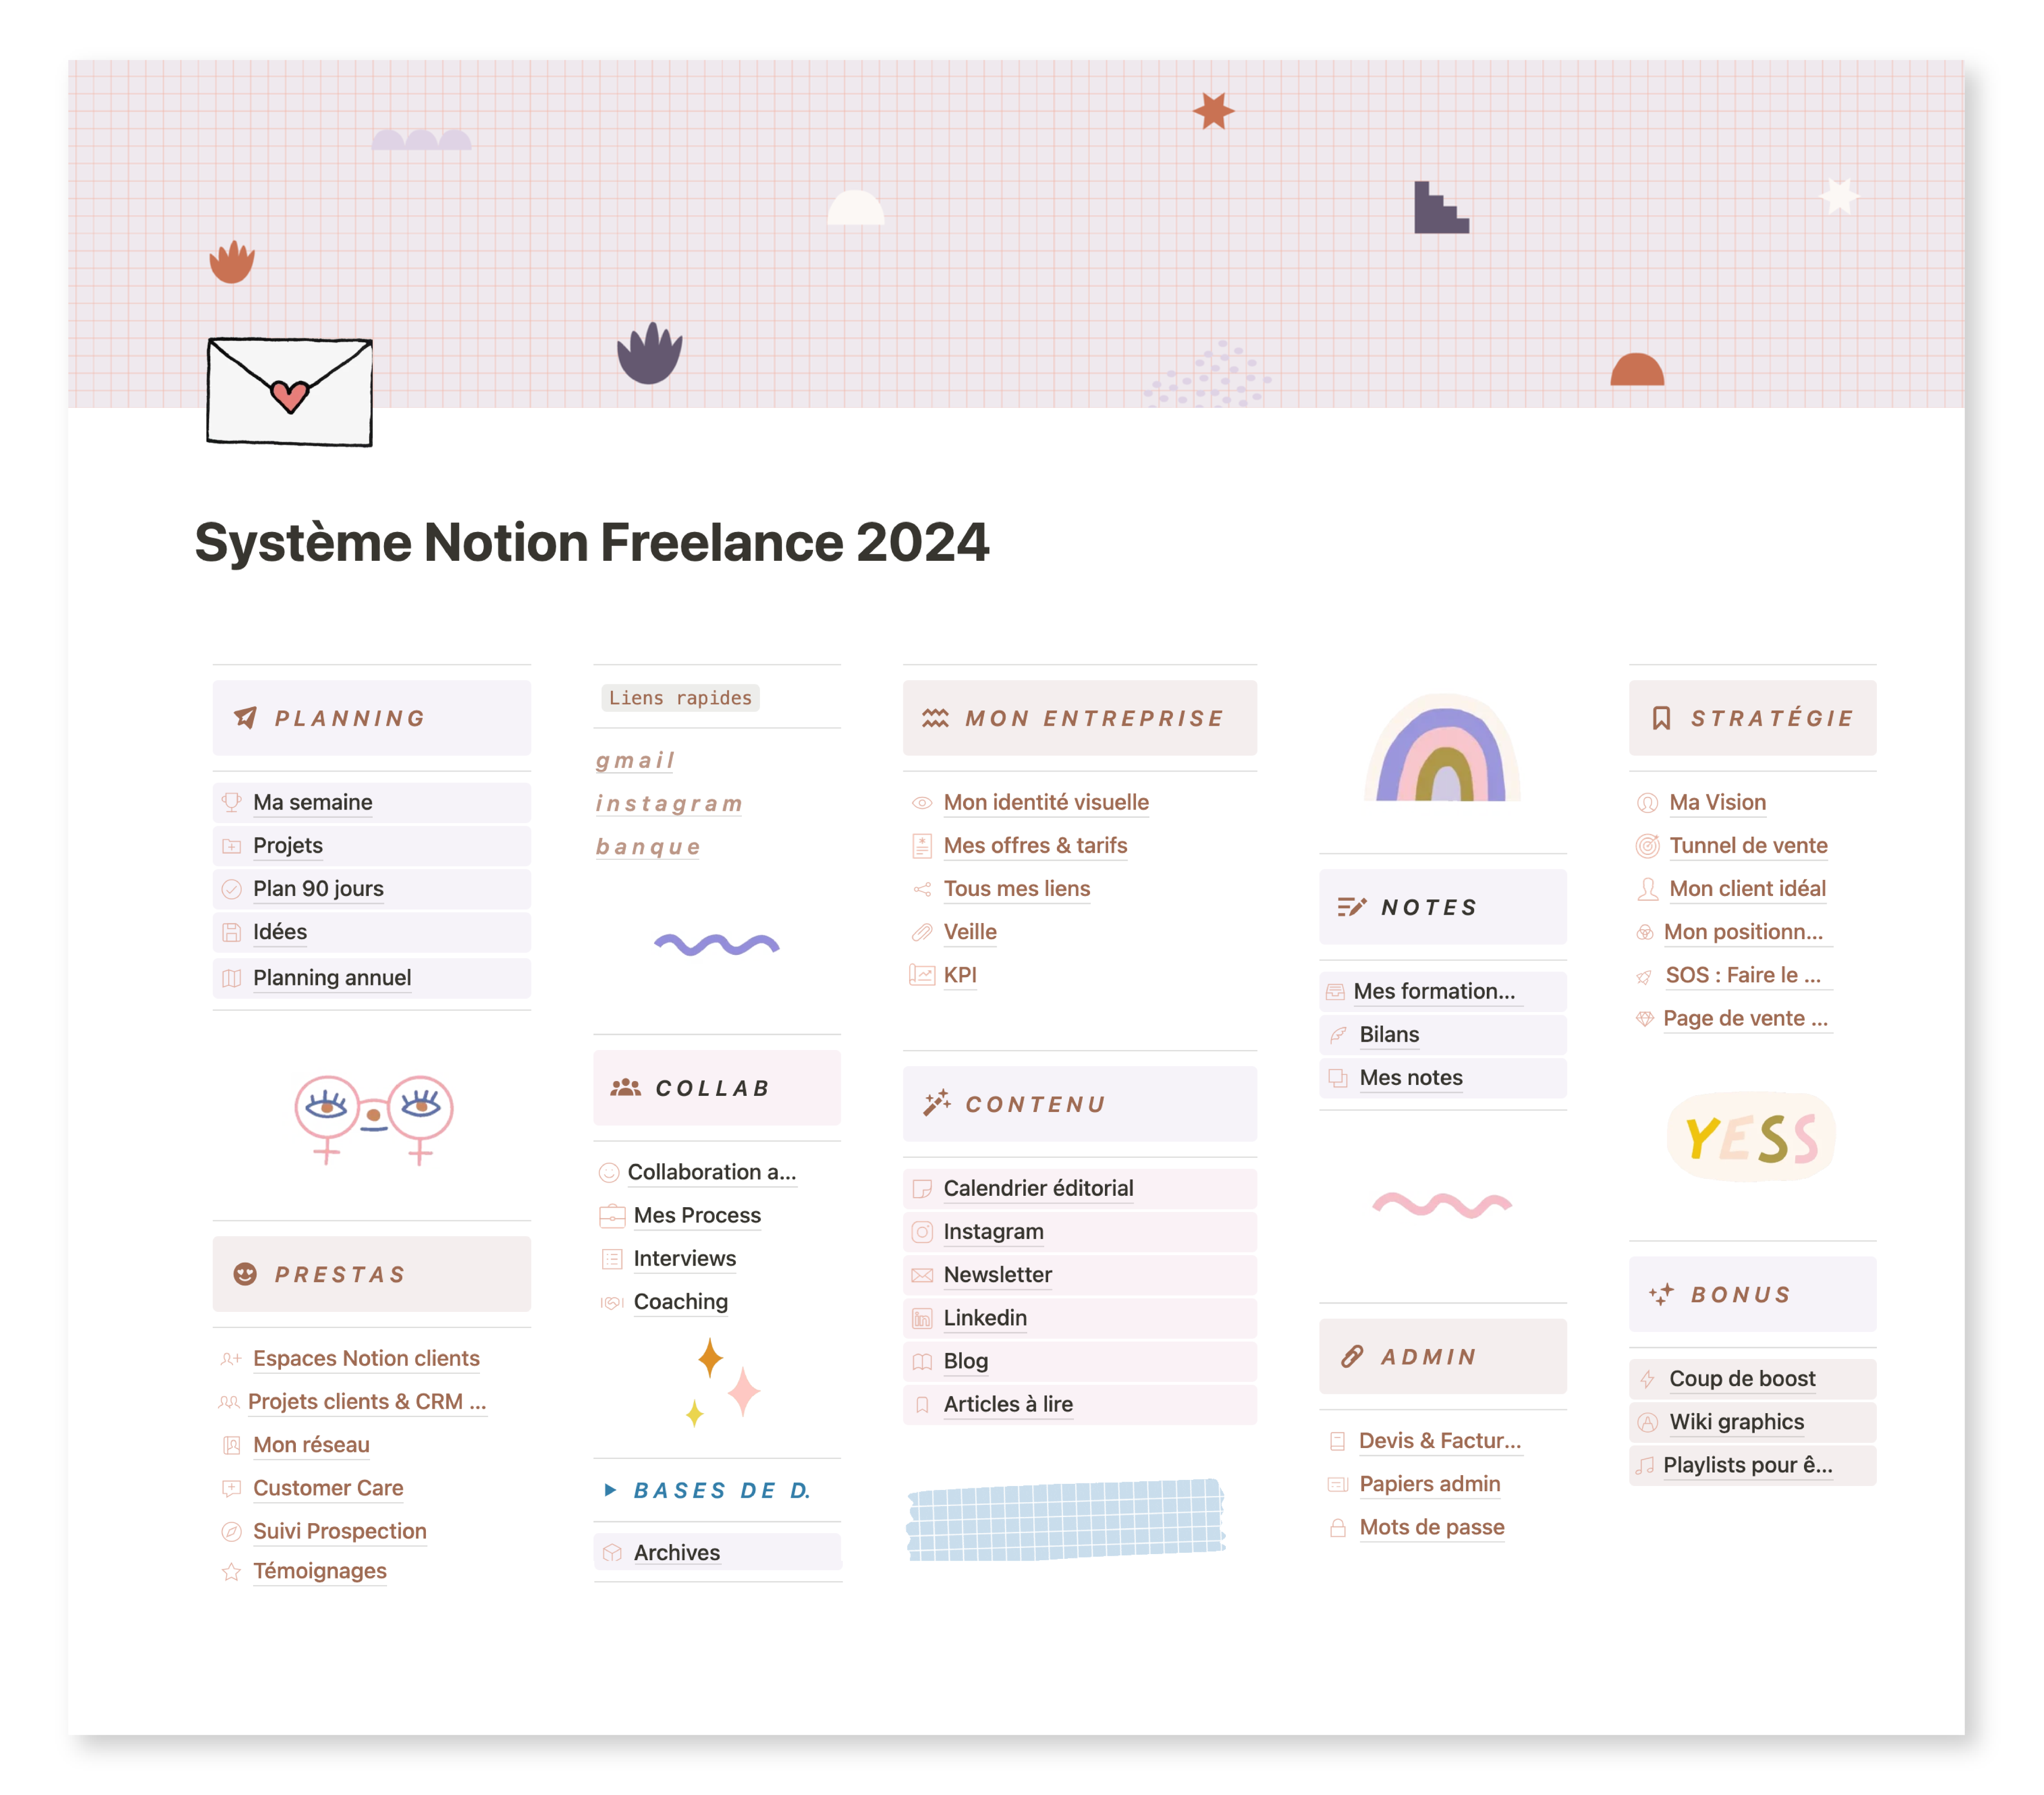Click the chart icon beside KPI
Screen dimensions: 2044x1795
922,975
